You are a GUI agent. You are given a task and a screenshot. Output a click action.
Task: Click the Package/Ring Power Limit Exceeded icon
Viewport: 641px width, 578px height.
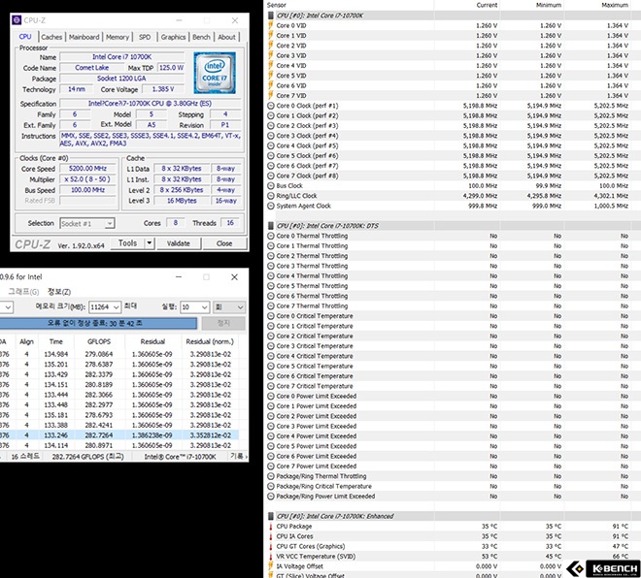pos(271,497)
